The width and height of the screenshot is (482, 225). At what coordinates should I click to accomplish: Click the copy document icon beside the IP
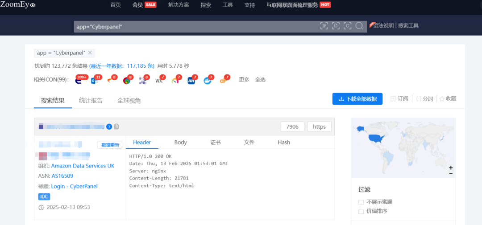(x=116, y=127)
